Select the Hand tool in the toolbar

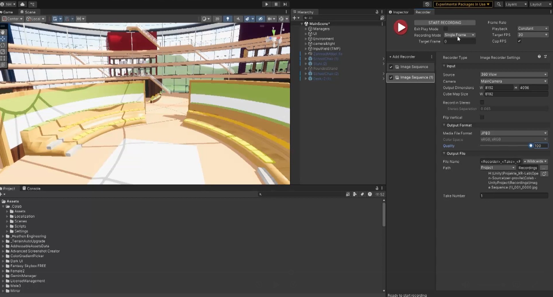(x=3, y=32)
